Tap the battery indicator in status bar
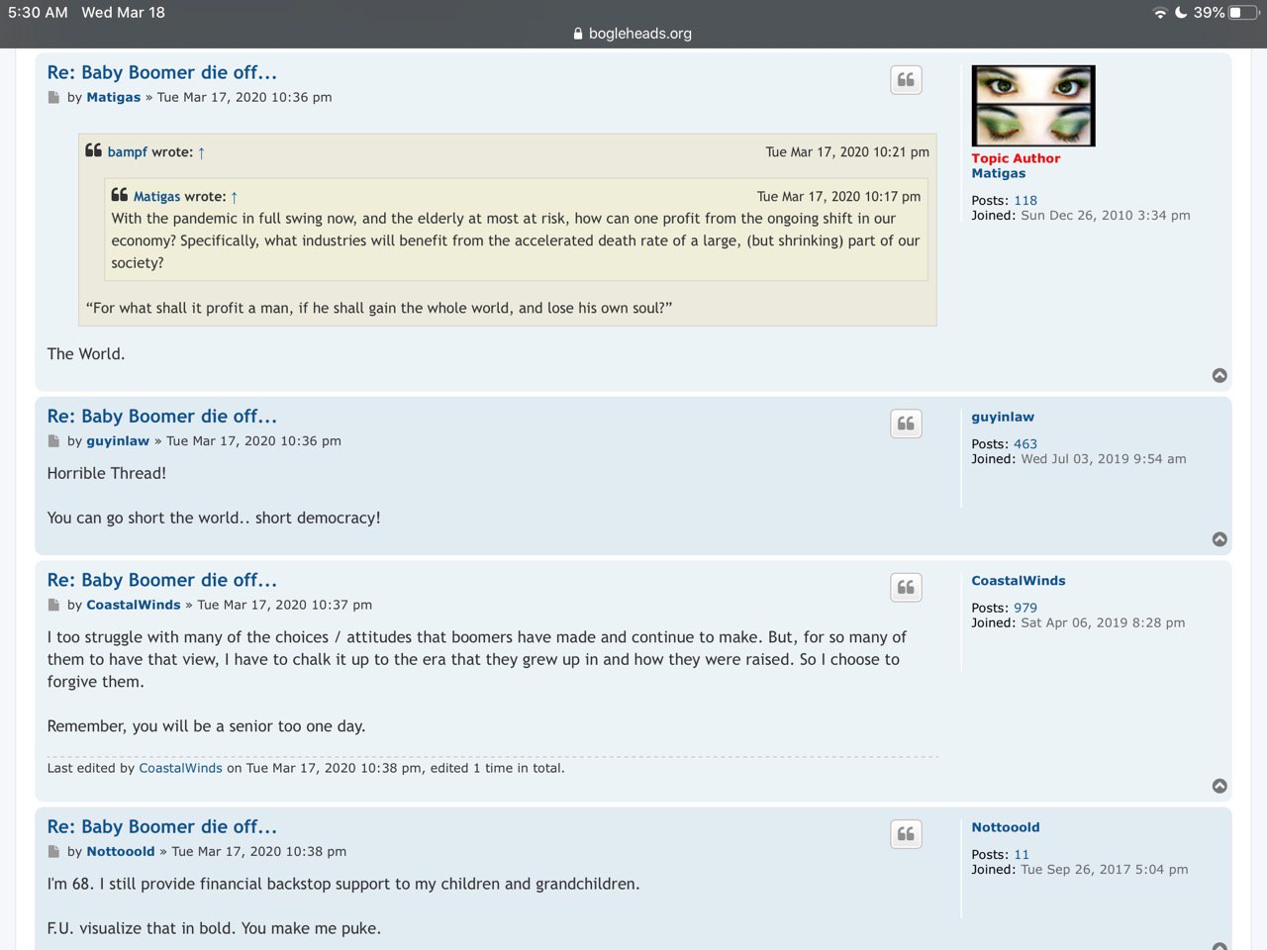1267x950 pixels. [x=1242, y=13]
